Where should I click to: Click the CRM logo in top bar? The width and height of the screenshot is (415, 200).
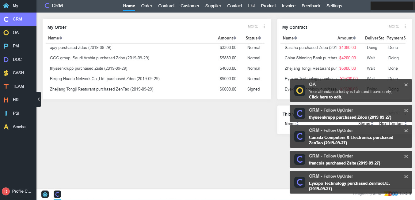click(x=54, y=6)
